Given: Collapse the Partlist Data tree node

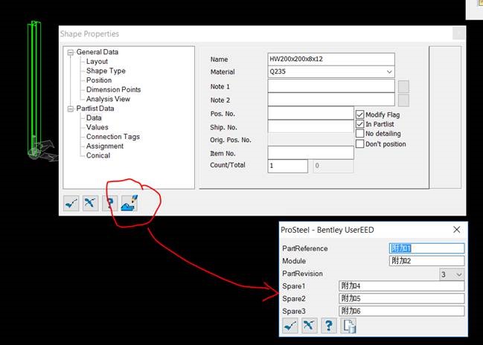Looking at the screenshot, I should pos(71,109).
